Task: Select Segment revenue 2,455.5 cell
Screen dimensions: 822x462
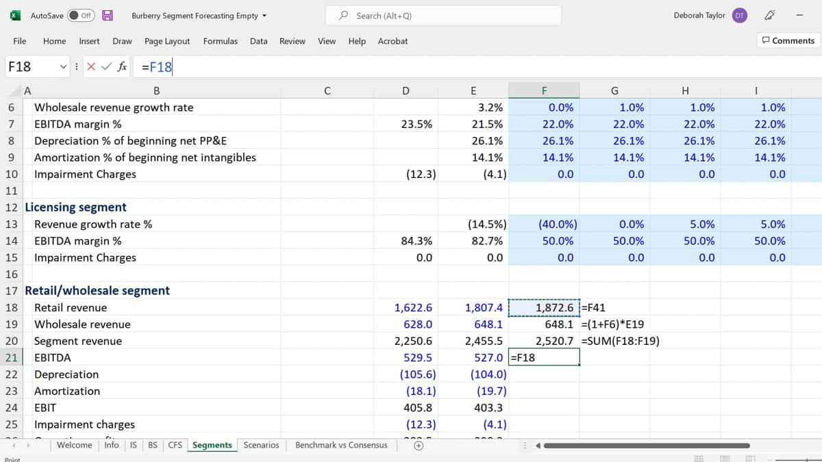Action: tap(474, 342)
